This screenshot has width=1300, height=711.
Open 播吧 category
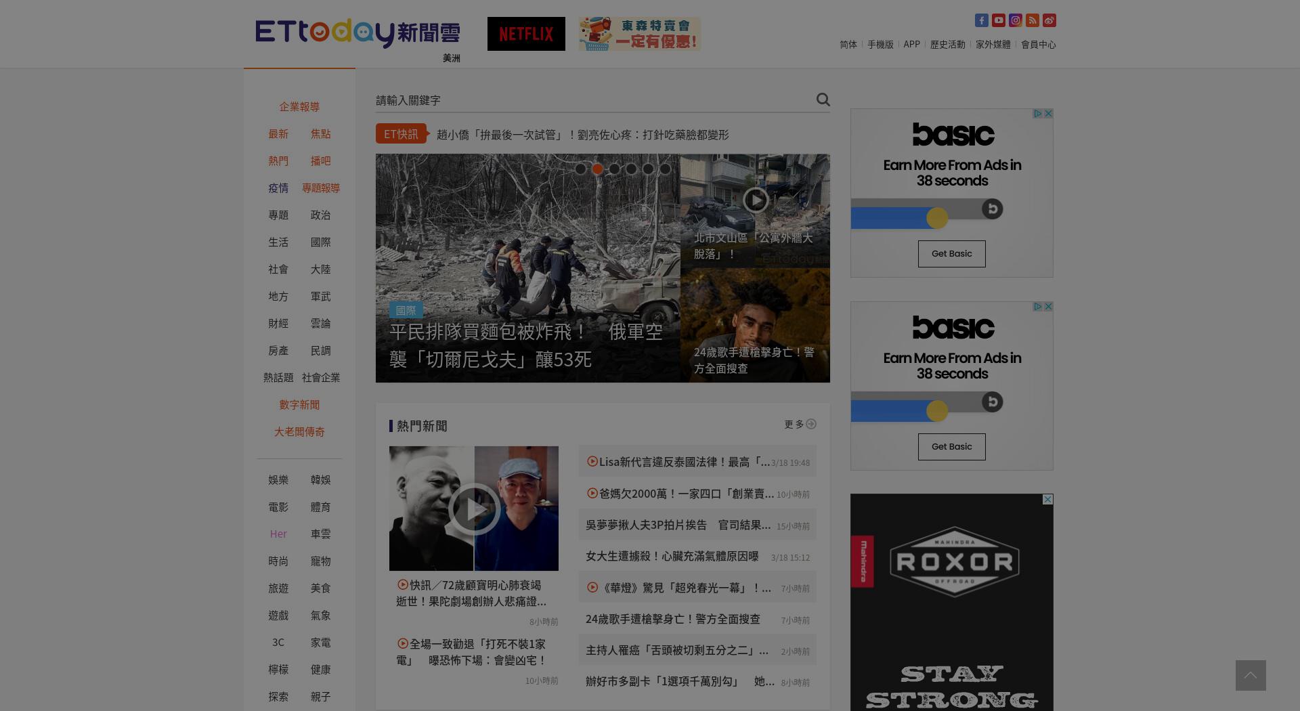(x=321, y=161)
